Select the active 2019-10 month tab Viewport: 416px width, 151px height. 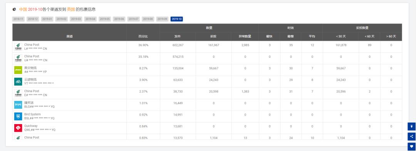[177, 19]
